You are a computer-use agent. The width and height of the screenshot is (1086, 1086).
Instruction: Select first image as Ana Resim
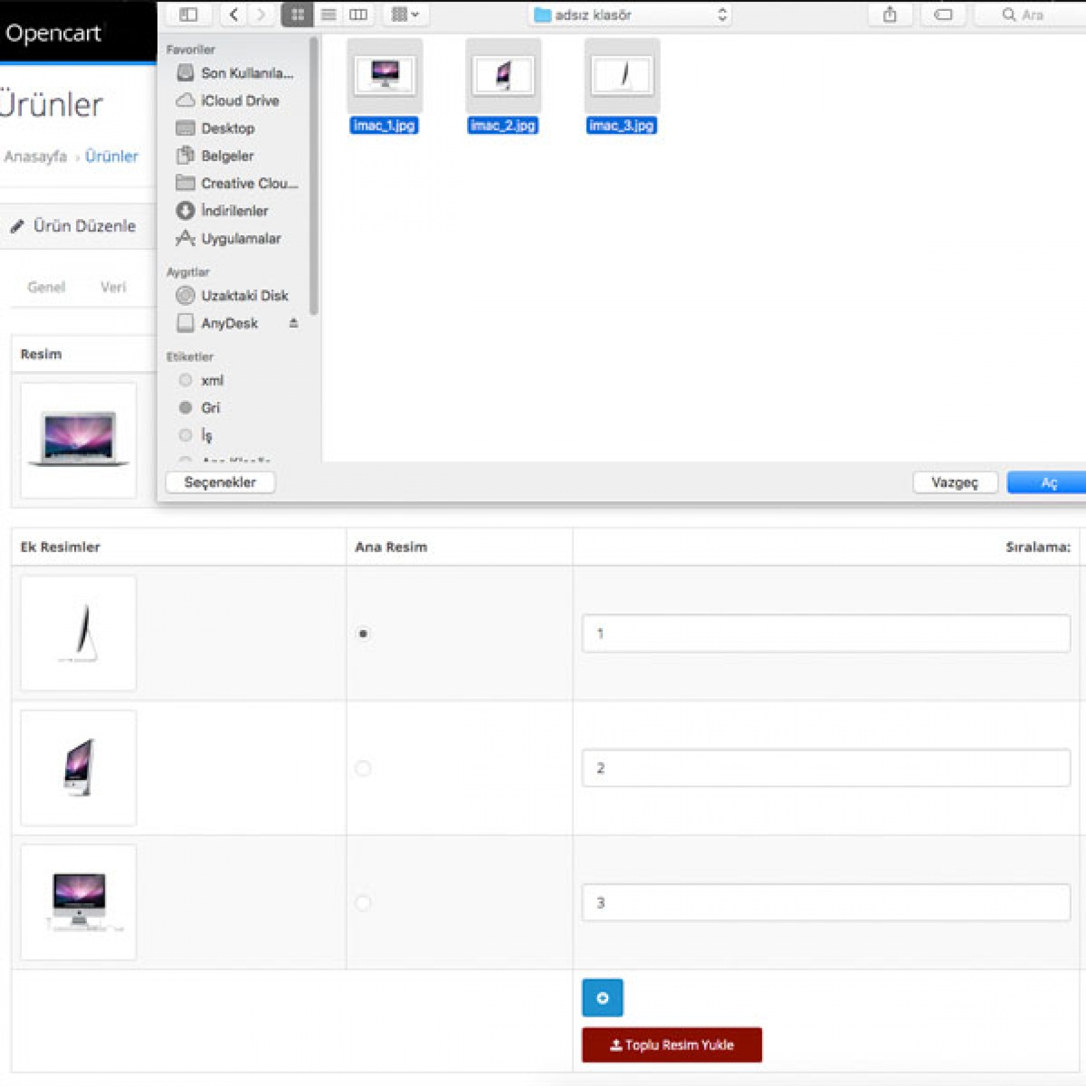[363, 634]
